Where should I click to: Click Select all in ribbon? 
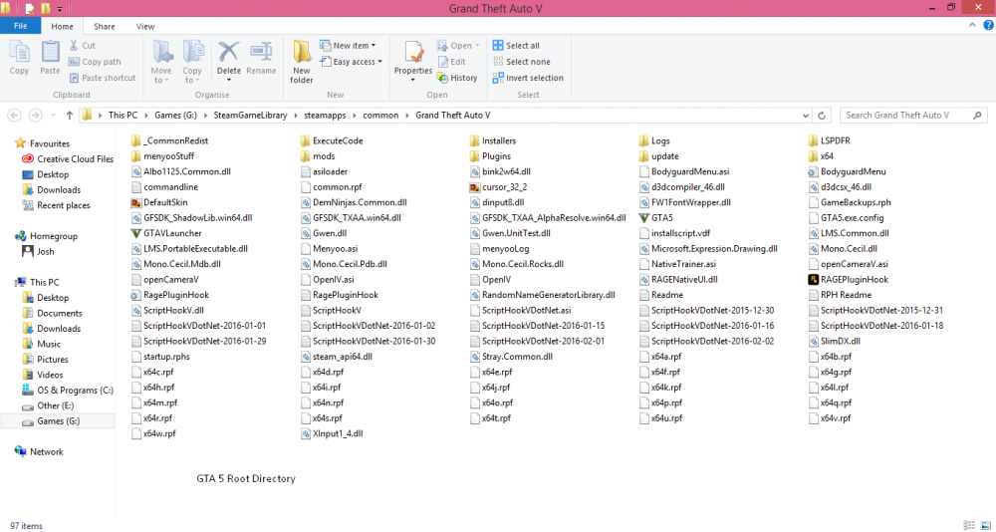tap(516, 46)
